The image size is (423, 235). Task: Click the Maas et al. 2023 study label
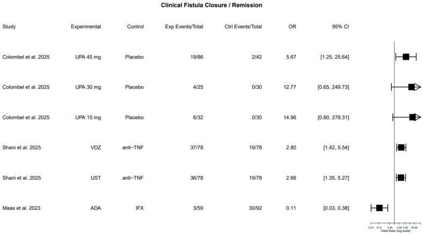21,208
